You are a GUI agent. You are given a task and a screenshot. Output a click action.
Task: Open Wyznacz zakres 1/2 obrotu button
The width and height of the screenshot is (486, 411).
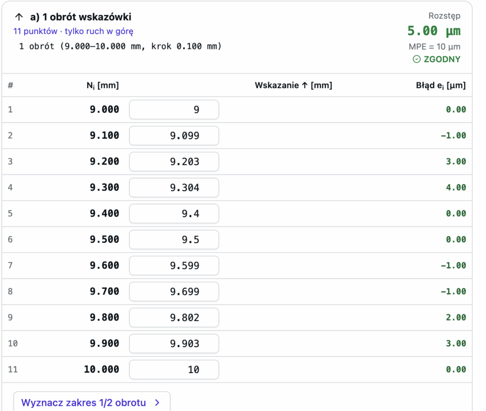click(x=92, y=402)
